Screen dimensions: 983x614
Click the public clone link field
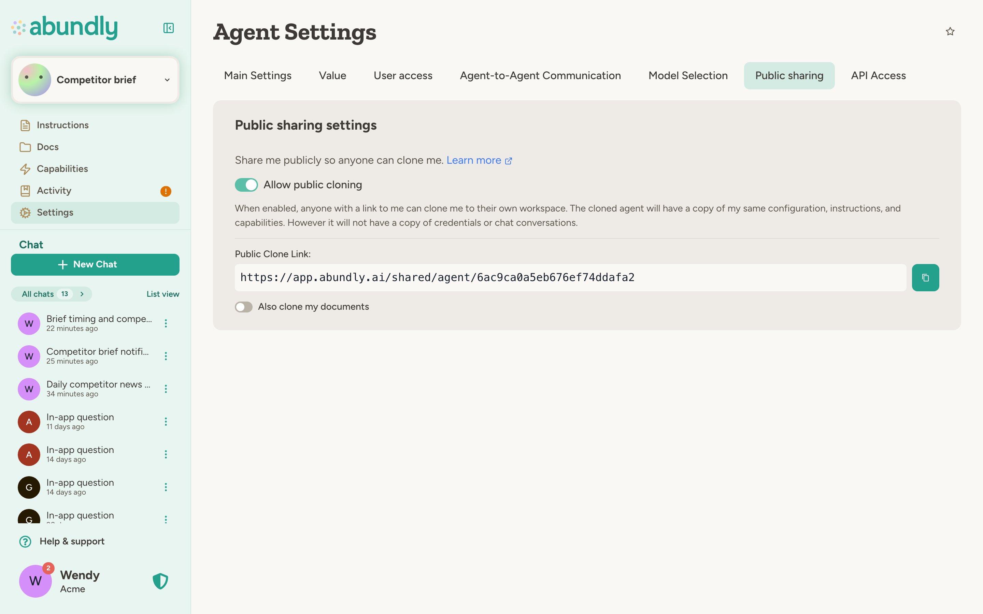570,278
